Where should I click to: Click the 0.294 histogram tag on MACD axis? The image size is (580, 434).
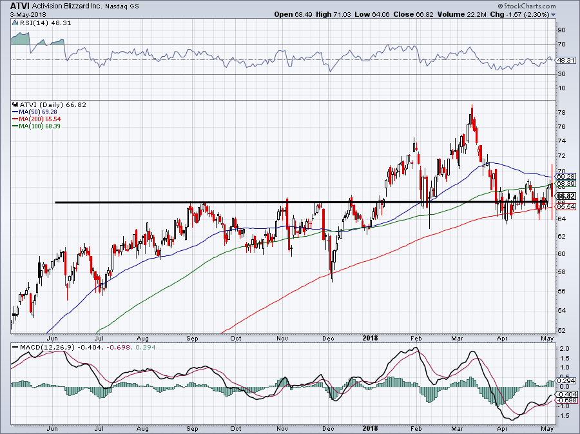[x=566, y=380]
